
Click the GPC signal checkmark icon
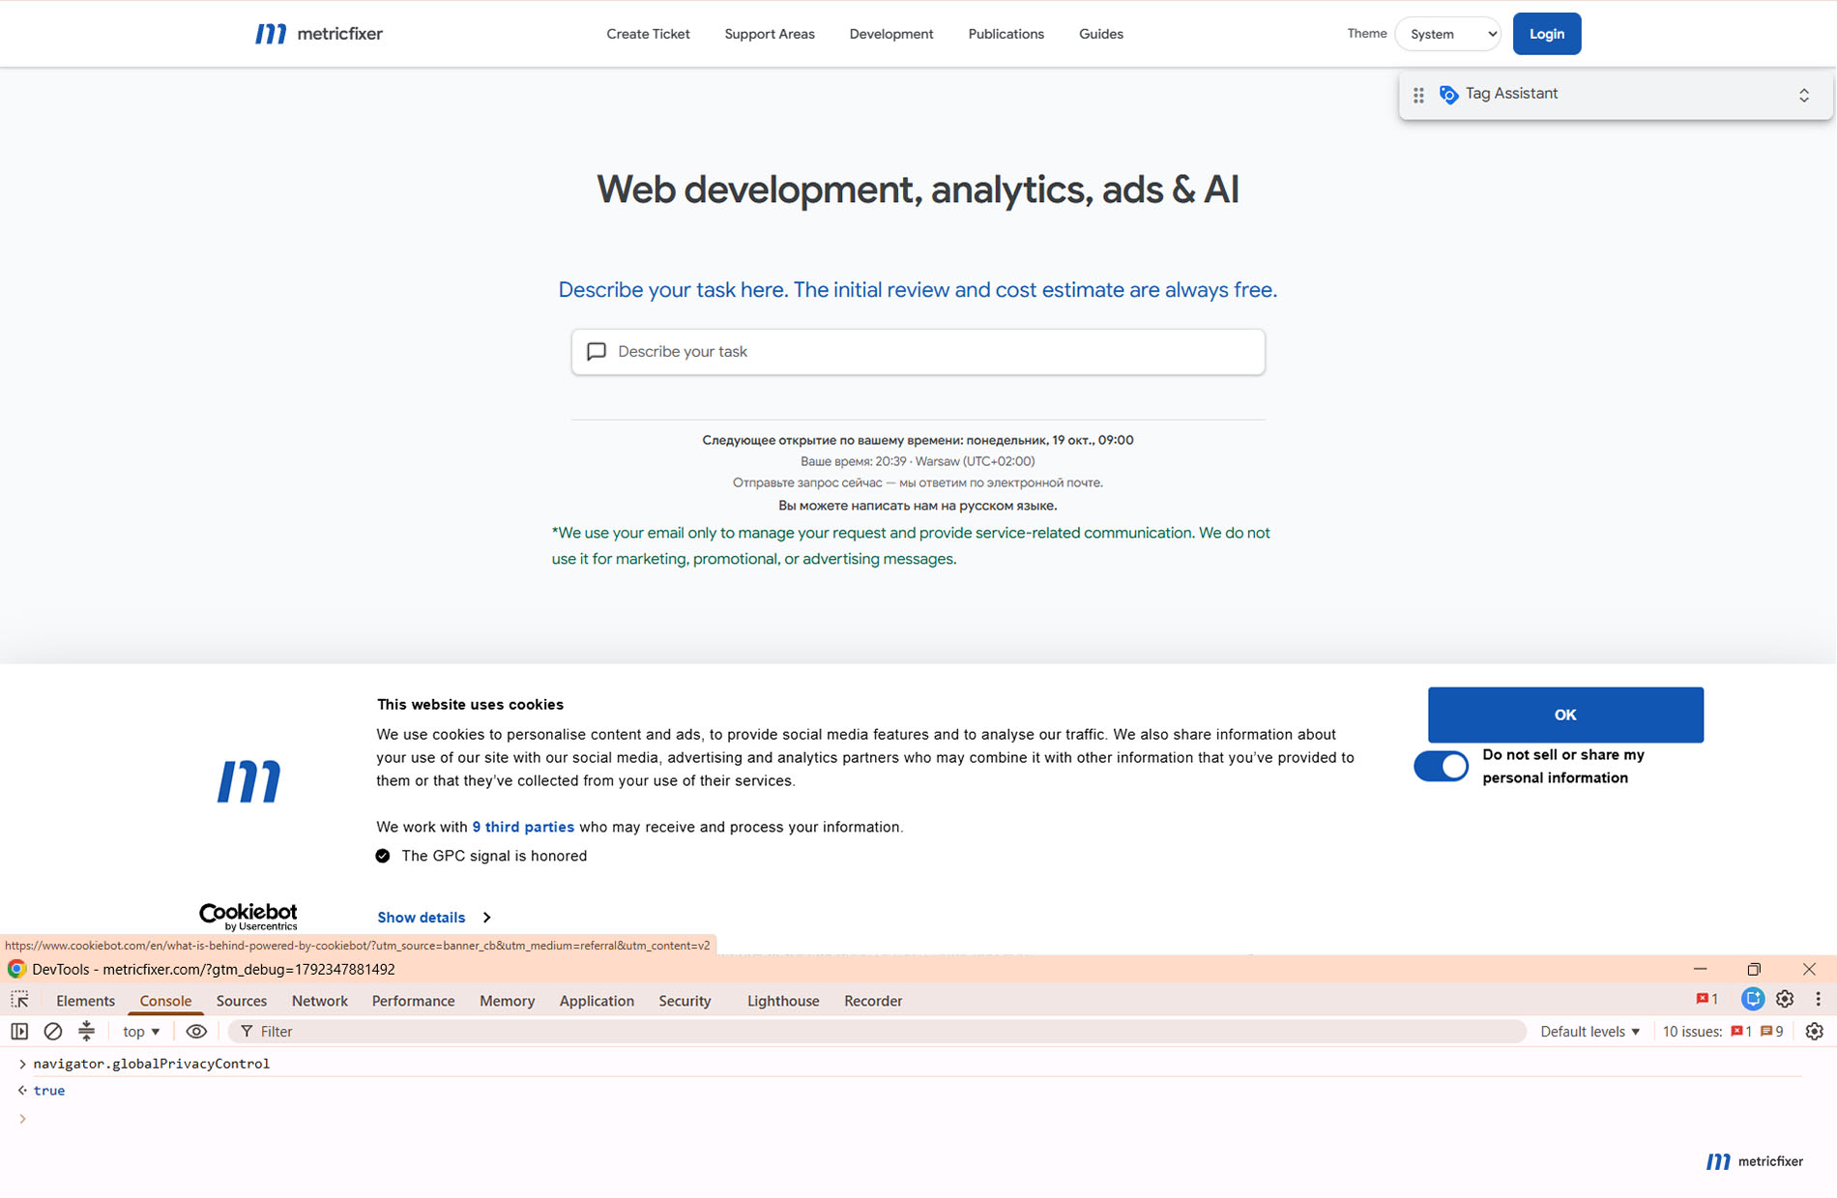point(383,856)
